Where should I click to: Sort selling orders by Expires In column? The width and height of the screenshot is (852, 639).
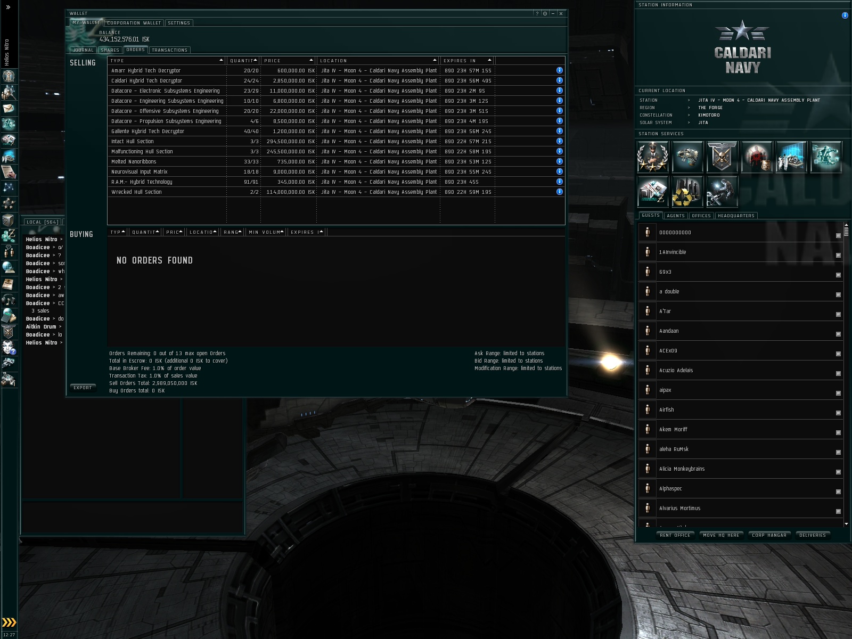point(468,61)
